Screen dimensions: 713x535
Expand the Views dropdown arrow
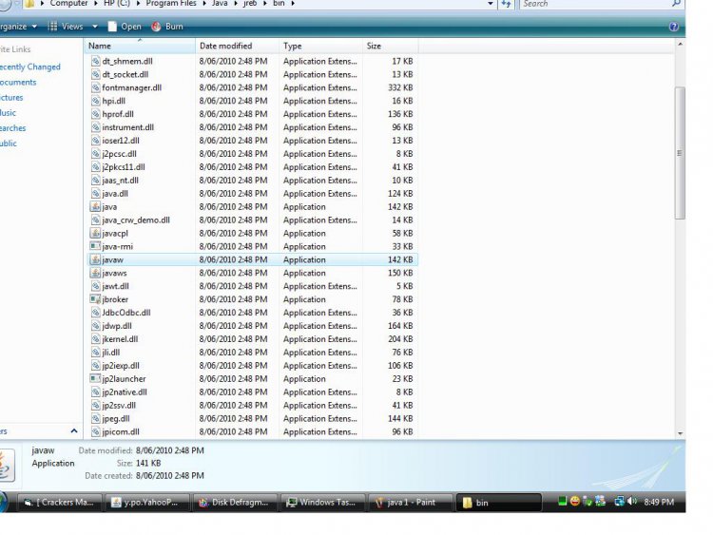[95, 27]
